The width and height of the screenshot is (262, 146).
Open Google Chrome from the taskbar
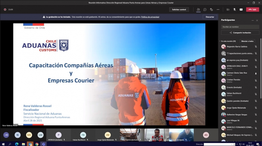coord(37,144)
